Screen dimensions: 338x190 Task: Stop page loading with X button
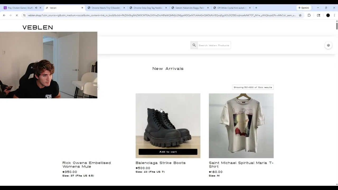point(17,15)
